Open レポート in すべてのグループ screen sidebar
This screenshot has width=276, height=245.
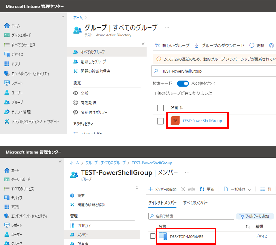(13, 83)
